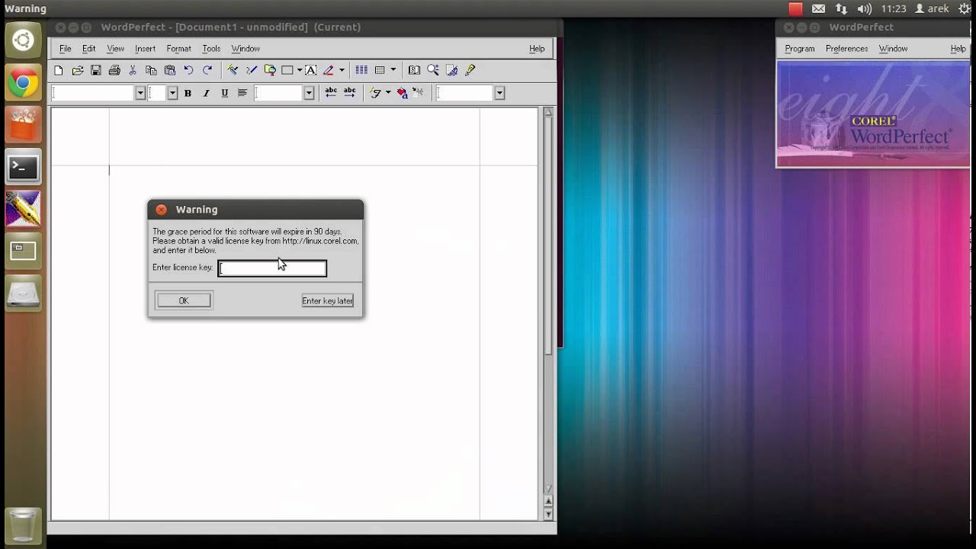Click the columns icon
976x549 pixels.
361,70
